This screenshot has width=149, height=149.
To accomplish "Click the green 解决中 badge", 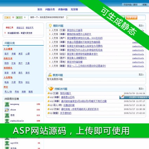I will (x=19, y=18).
